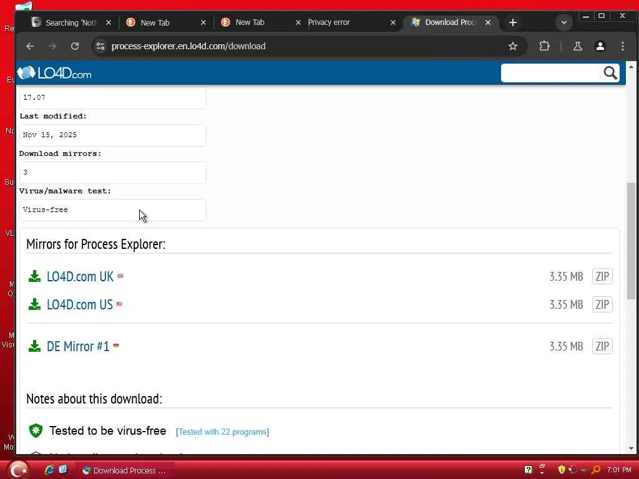Viewport: 639px width, 479px height.
Task: Click the magnifier search icon on LO4D
Action: point(610,74)
